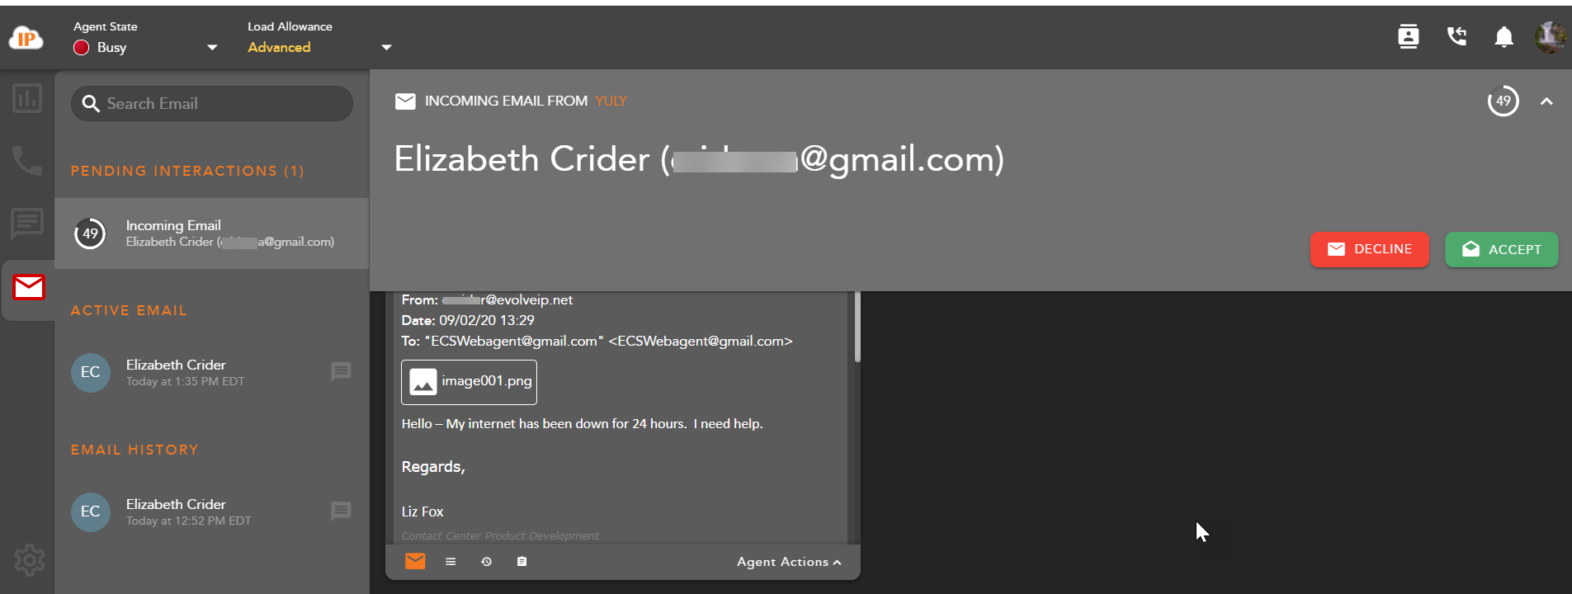Select the pending Incoming Email interaction
The image size is (1572, 594).
(x=211, y=233)
